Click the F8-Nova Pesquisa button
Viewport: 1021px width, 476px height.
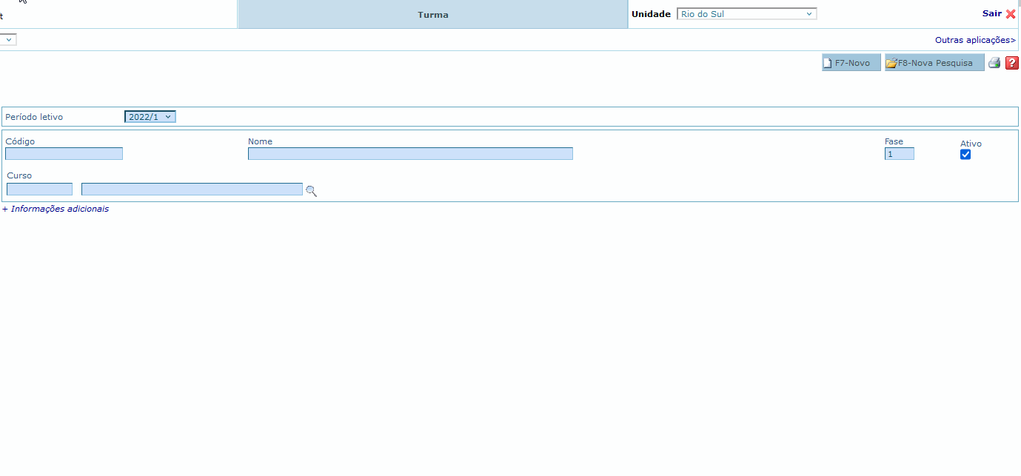pyautogui.click(x=934, y=63)
